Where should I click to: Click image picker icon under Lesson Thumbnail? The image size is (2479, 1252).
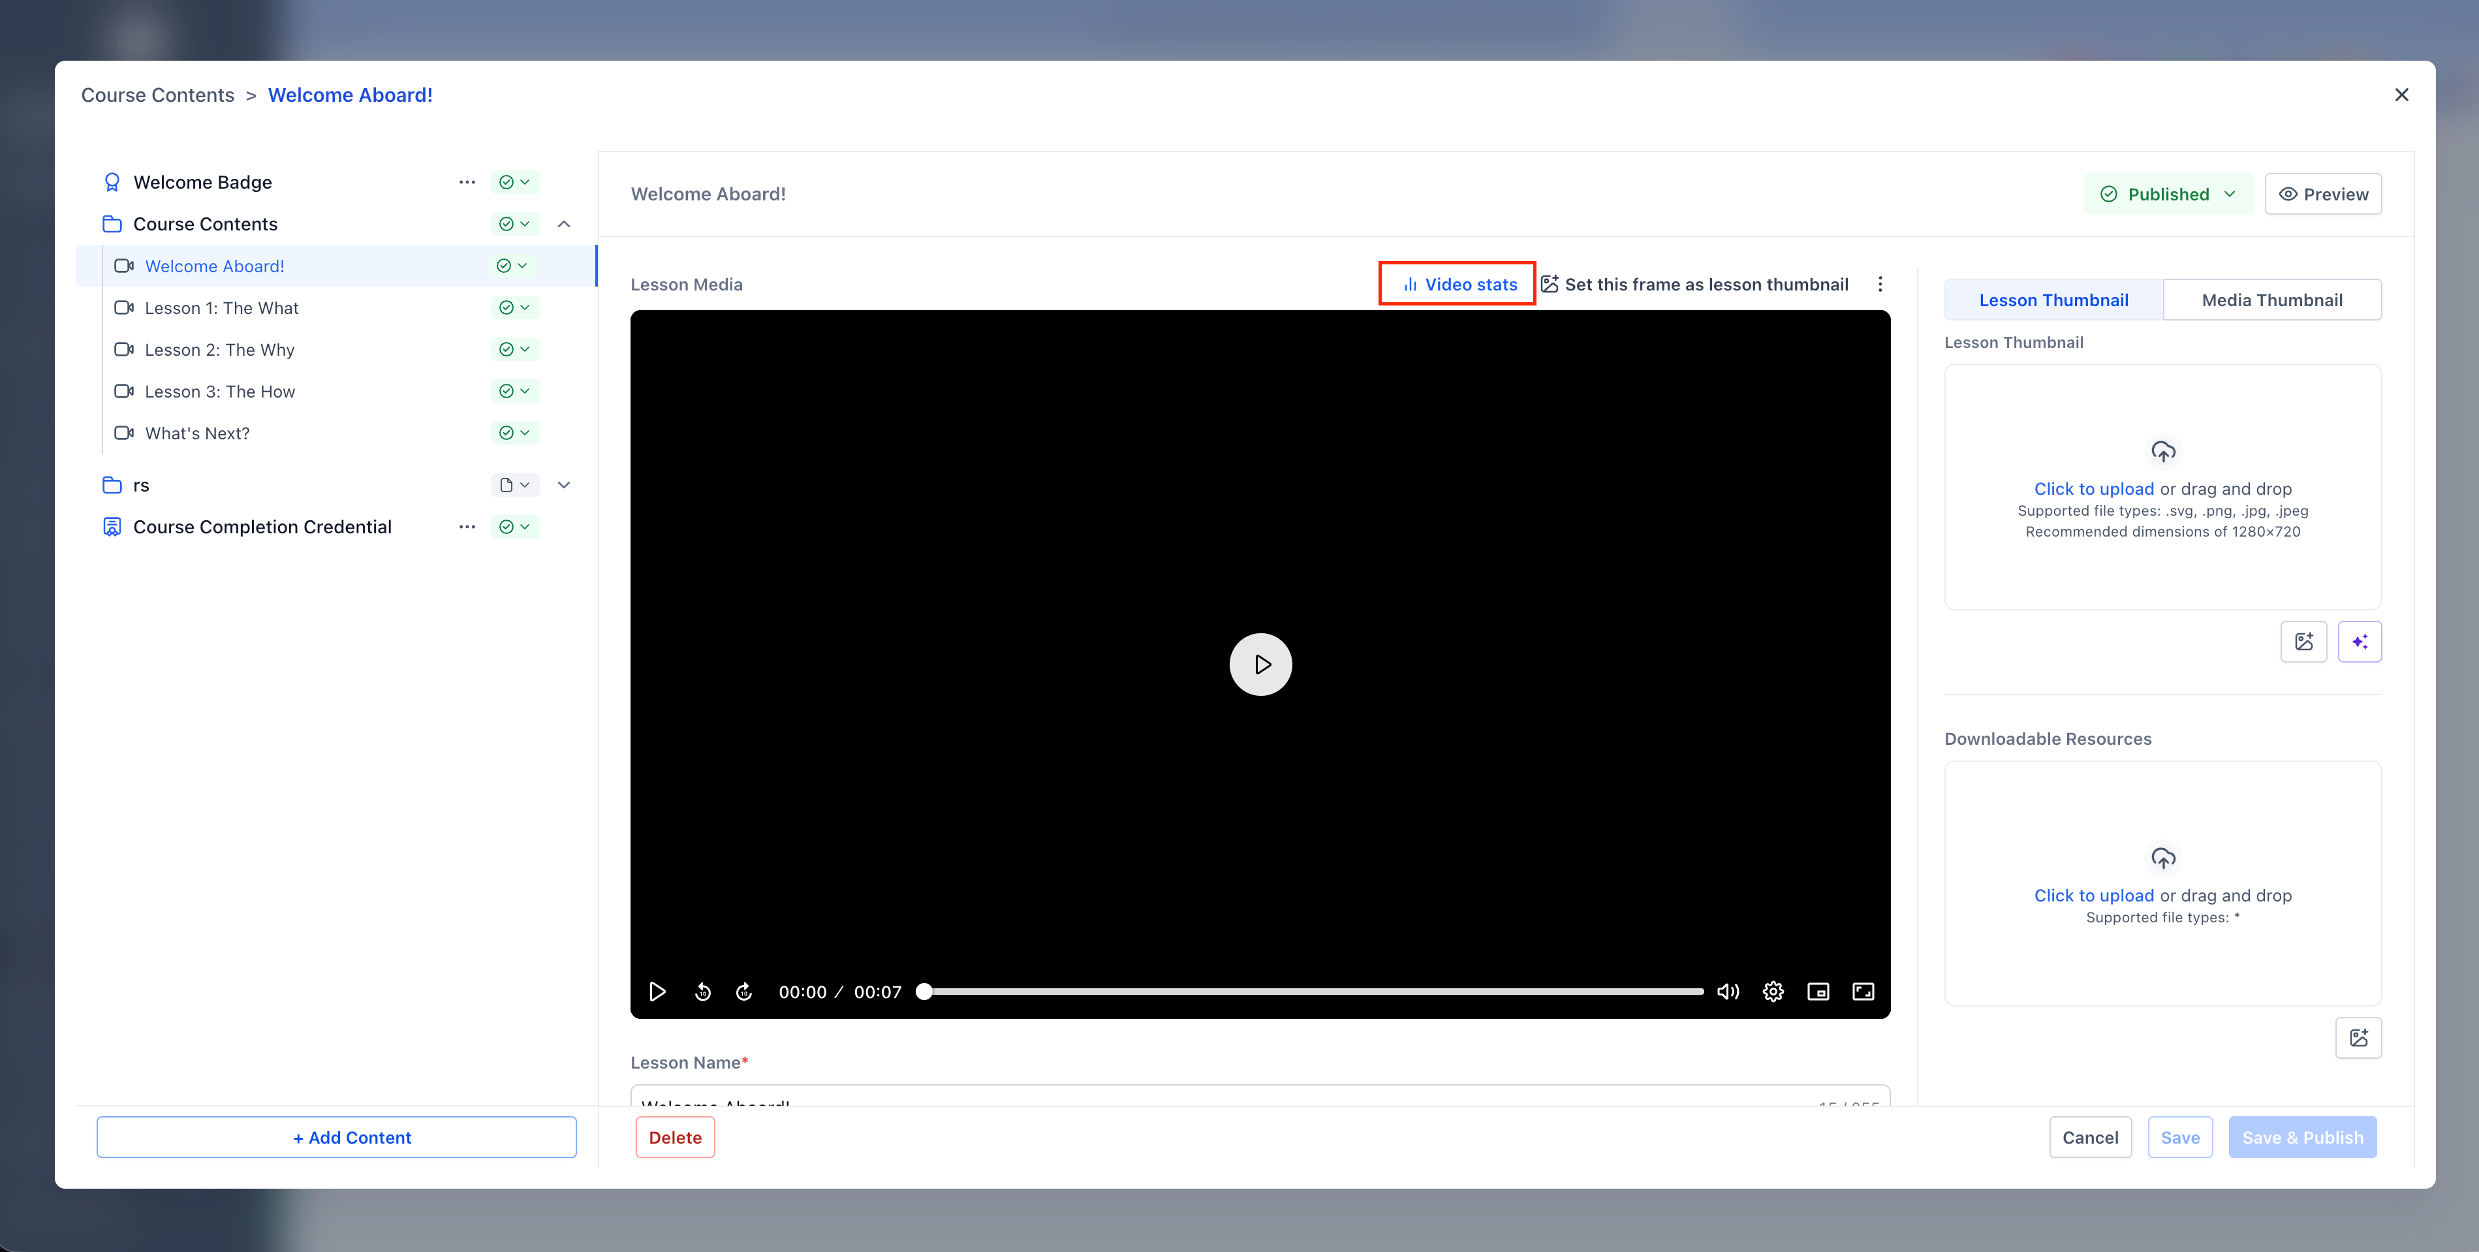pos(2303,642)
